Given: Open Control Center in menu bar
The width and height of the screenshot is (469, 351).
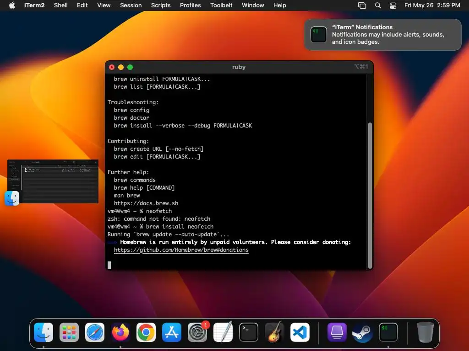Looking at the screenshot, I should point(393,5).
